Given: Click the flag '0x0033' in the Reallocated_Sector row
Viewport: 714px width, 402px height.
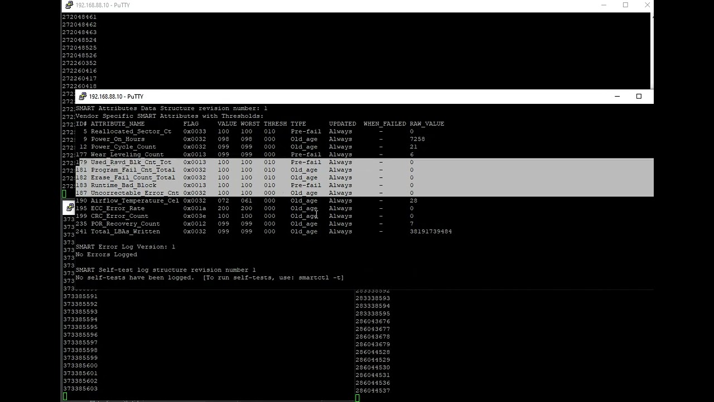Looking at the screenshot, I should [x=195, y=132].
